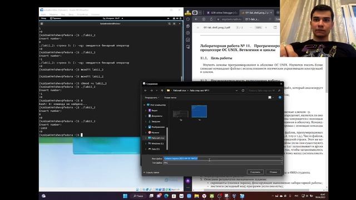
Task: Select Рабочий стол in navigation tree
Action: click(157, 138)
